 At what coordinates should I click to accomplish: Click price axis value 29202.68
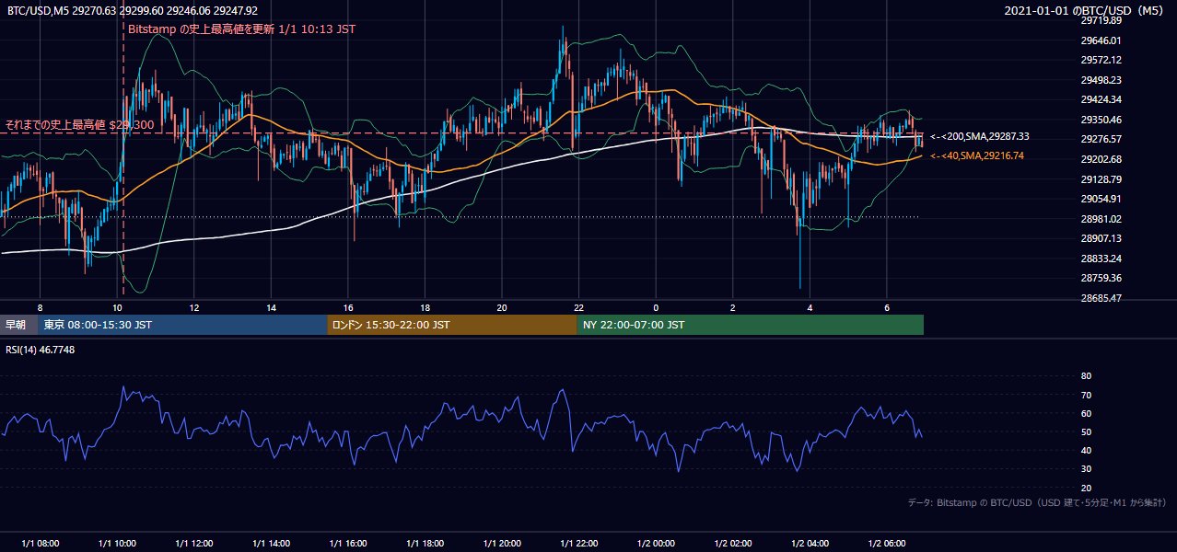point(1101,159)
